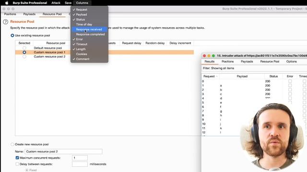The width and height of the screenshot is (307, 172).
Task: Enable the Response completed column
Action: click(89, 34)
